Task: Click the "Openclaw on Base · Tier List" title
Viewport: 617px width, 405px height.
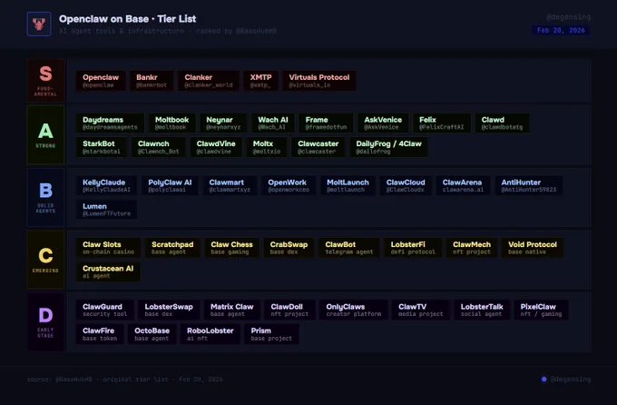Action: pos(128,19)
